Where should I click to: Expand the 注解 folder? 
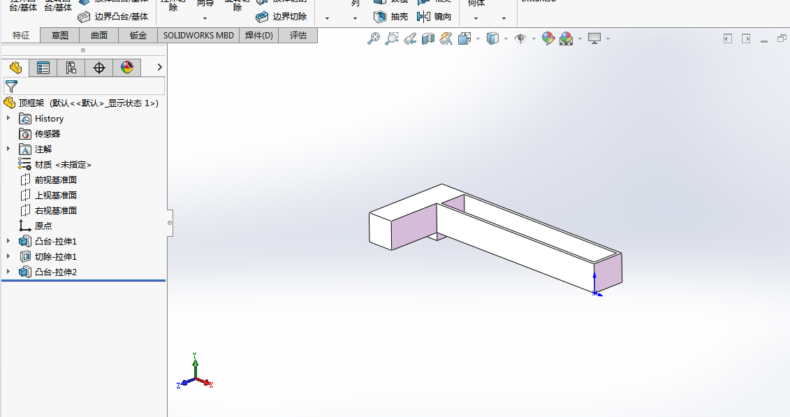(x=8, y=149)
